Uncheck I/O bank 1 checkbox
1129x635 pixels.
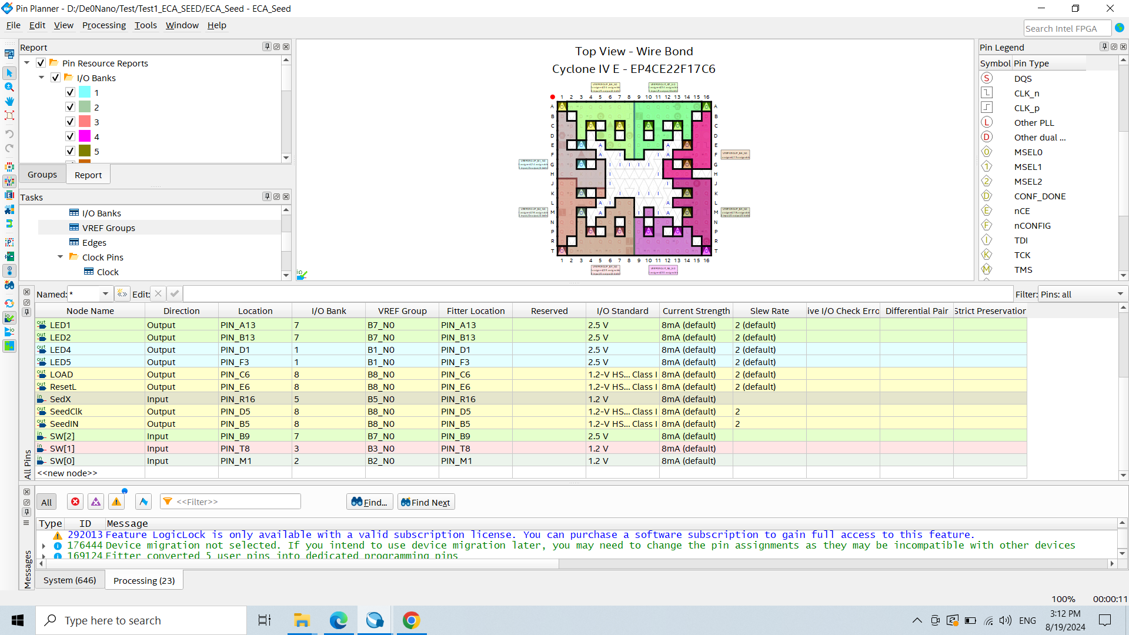tap(70, 92)
